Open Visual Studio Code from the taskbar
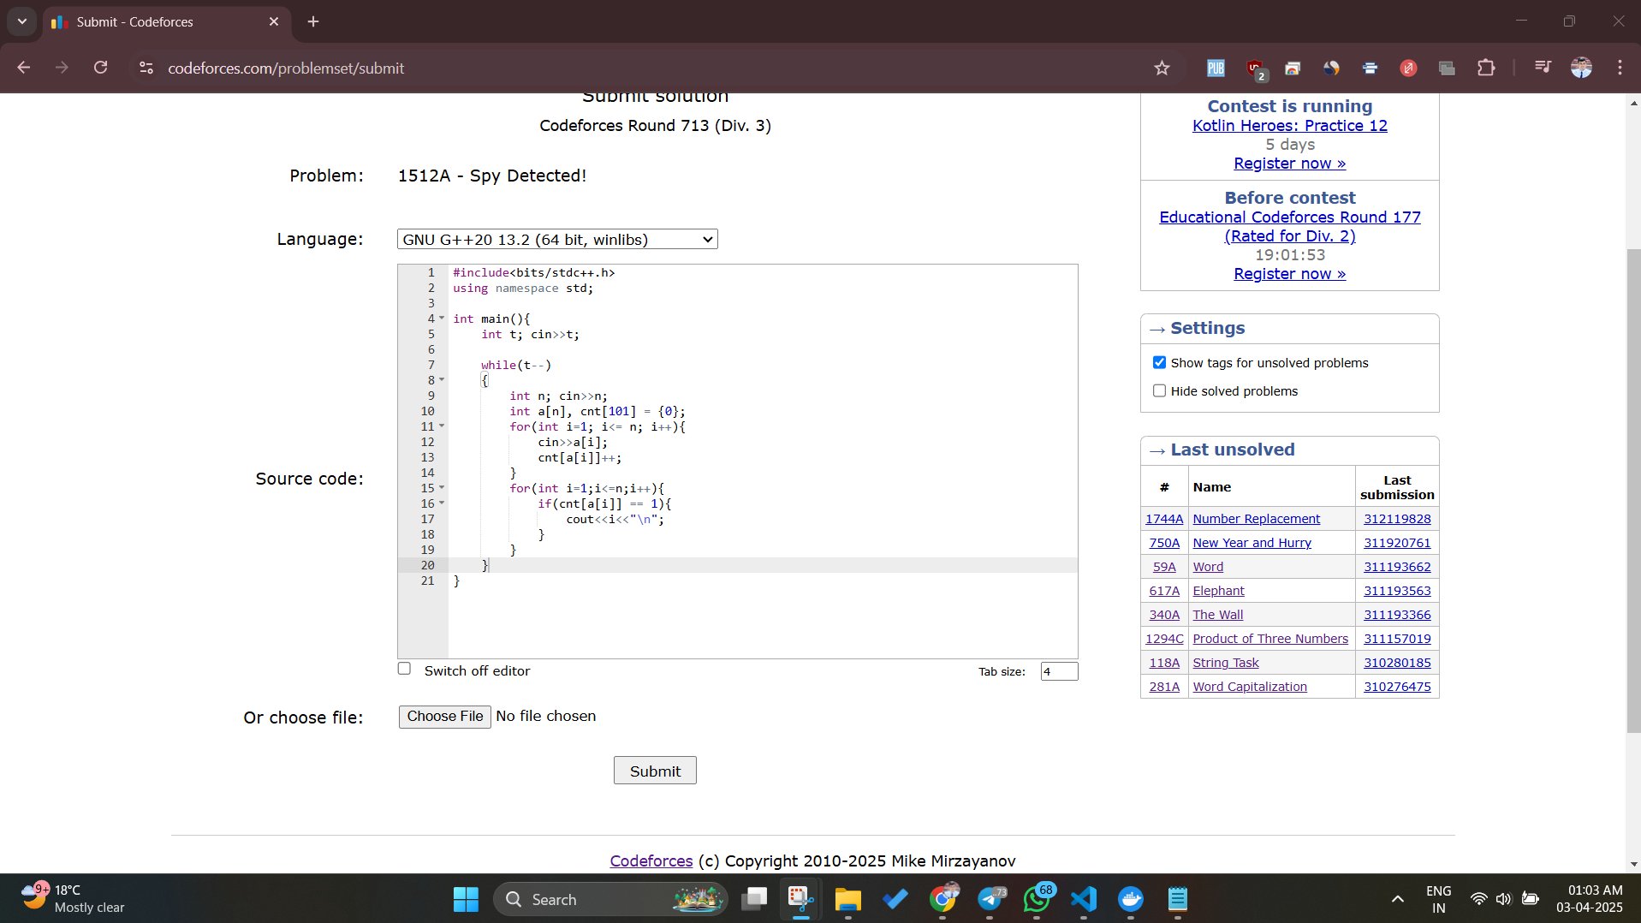1641x923 pixels. point(1084,899)
